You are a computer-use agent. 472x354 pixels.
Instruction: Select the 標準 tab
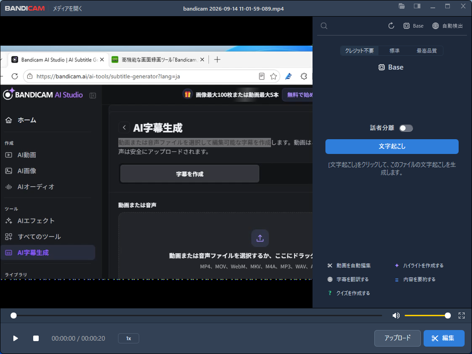point(395,51)
